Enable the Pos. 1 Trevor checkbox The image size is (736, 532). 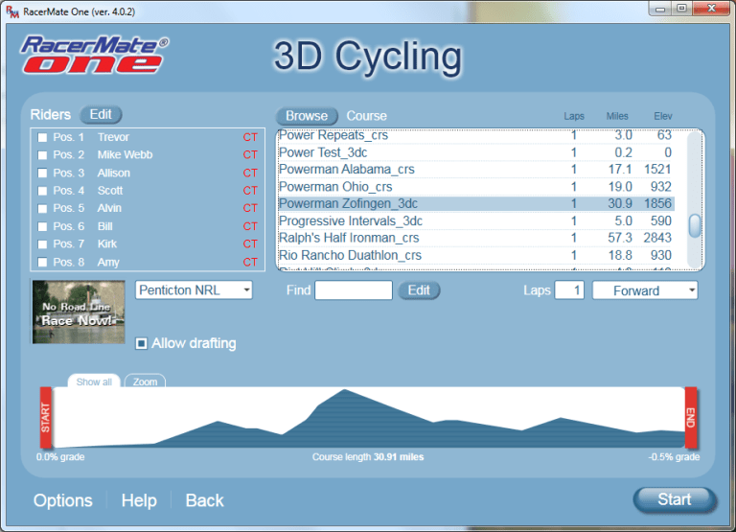pyautogui.click(x=42, y=138)
